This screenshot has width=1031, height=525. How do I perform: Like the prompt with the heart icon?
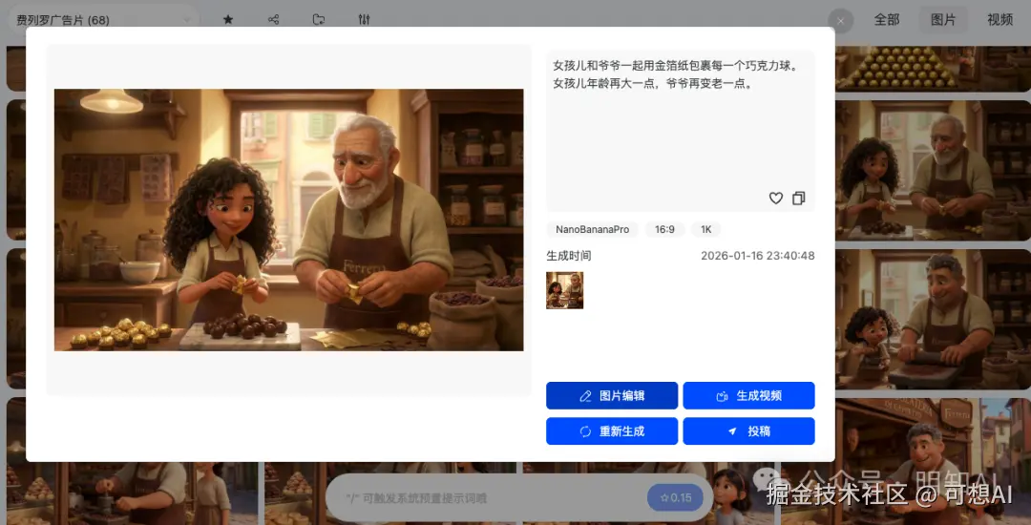click(x=776, y=199)
